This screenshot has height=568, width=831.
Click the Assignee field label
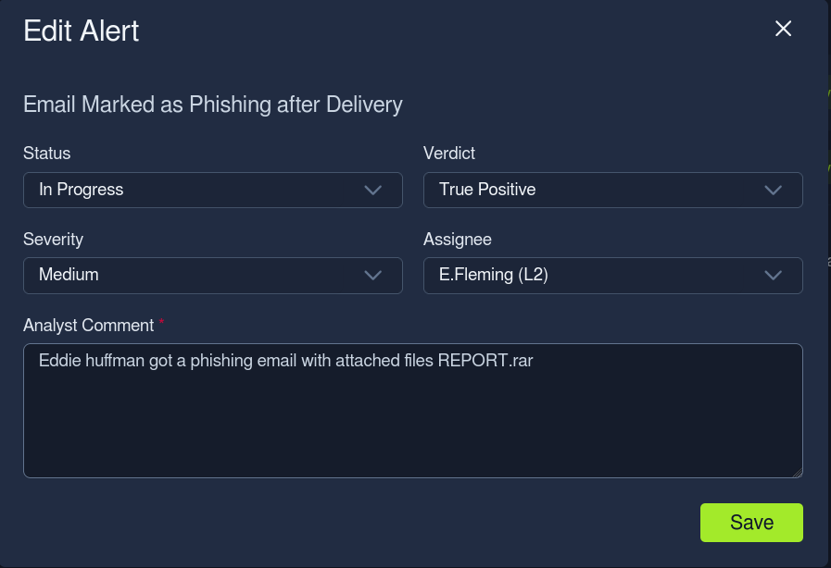click(x=458, y=240)
